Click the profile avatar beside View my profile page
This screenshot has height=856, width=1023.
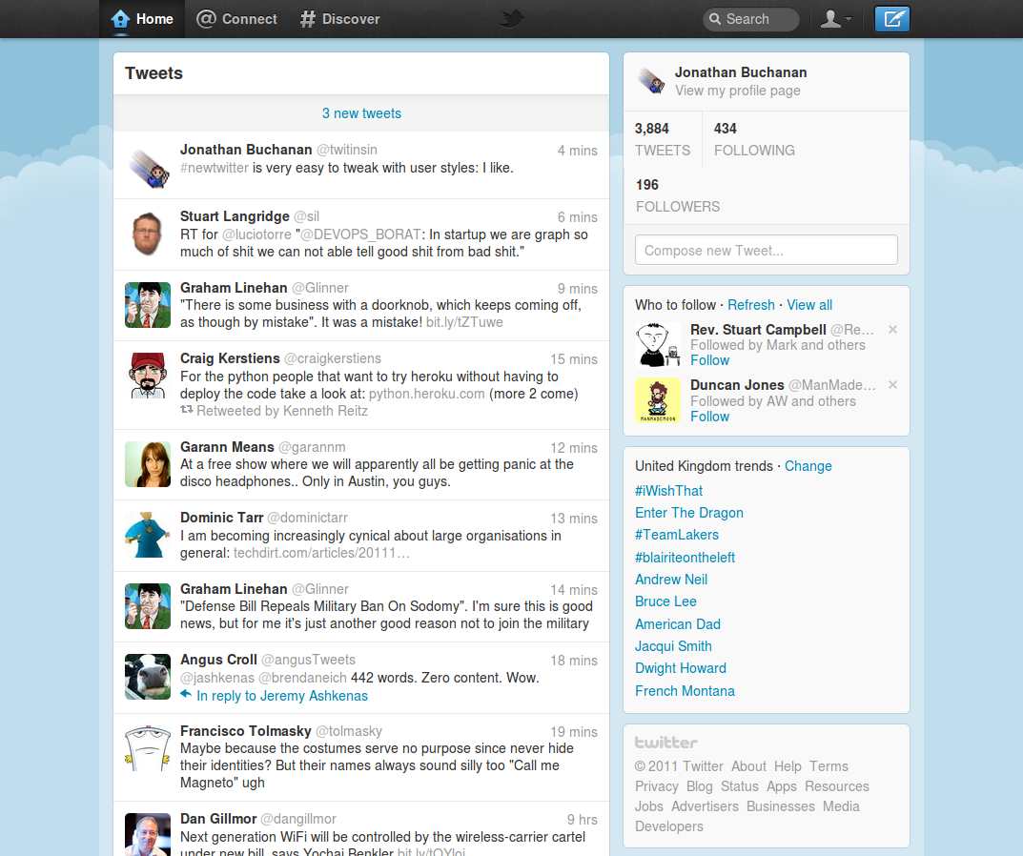pos(651,81)
